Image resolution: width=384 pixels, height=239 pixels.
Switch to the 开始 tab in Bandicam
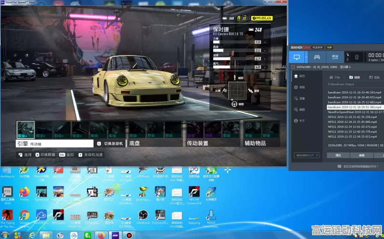point(334,77)
